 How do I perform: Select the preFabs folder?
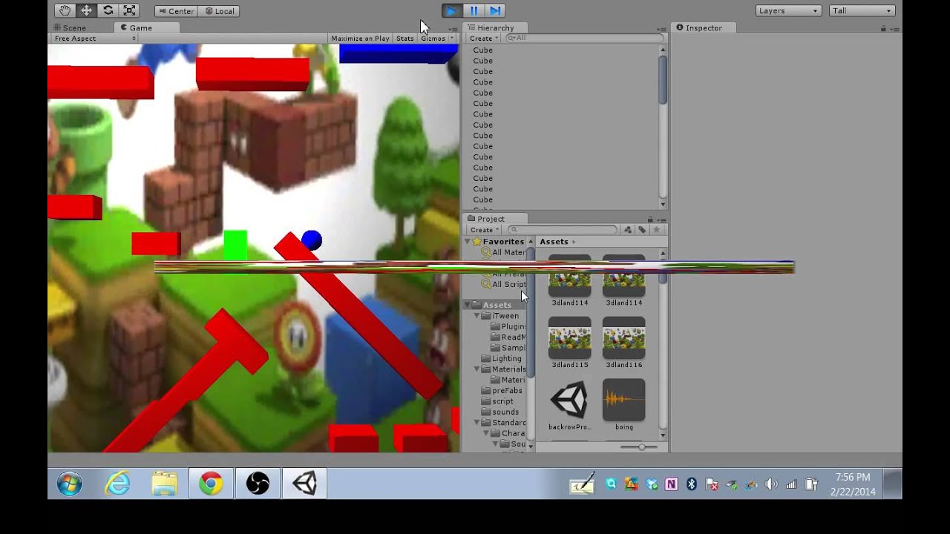502,390
